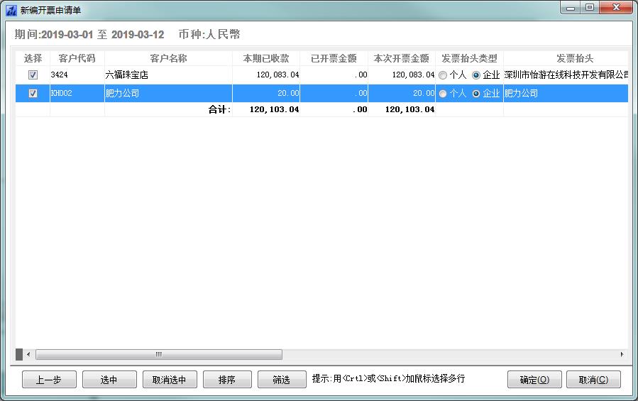Screen dimensions: 638x401
Task: Cancel using the 取消(C) button
Action: 593,380
